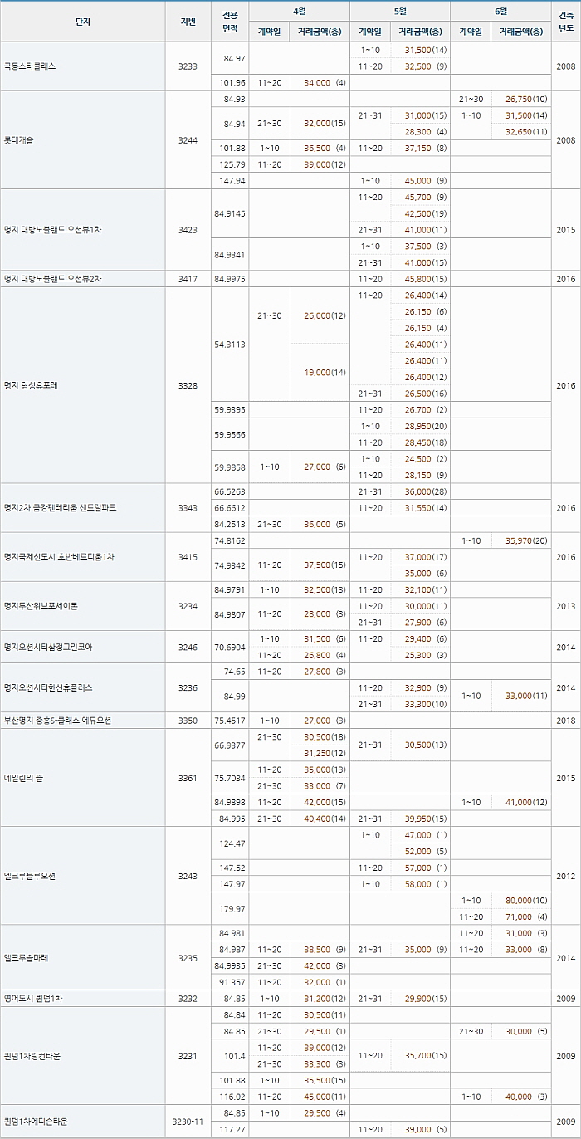The height and width of the screenshot is (1139, 581).
Task: Click lot number 3230-11
Action: 188,1122
